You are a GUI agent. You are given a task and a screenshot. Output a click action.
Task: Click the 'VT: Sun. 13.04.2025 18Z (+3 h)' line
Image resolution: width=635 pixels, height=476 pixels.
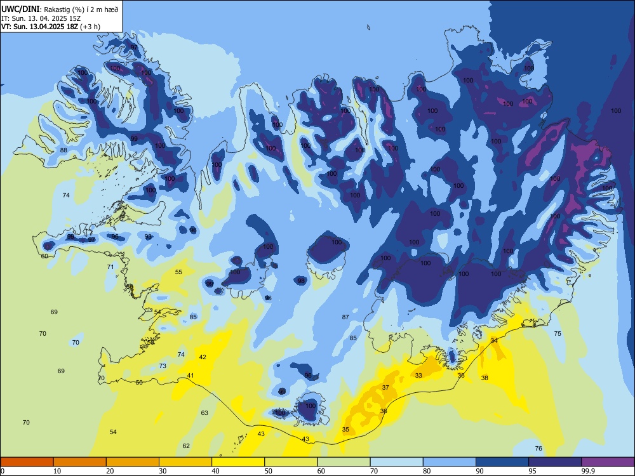51,27
